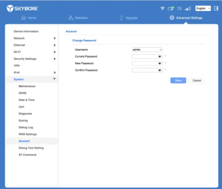Image resolution: width=222 pixels, height=189 pixels.
Task: Open the Upgrade tab
Action: (129, 18)
